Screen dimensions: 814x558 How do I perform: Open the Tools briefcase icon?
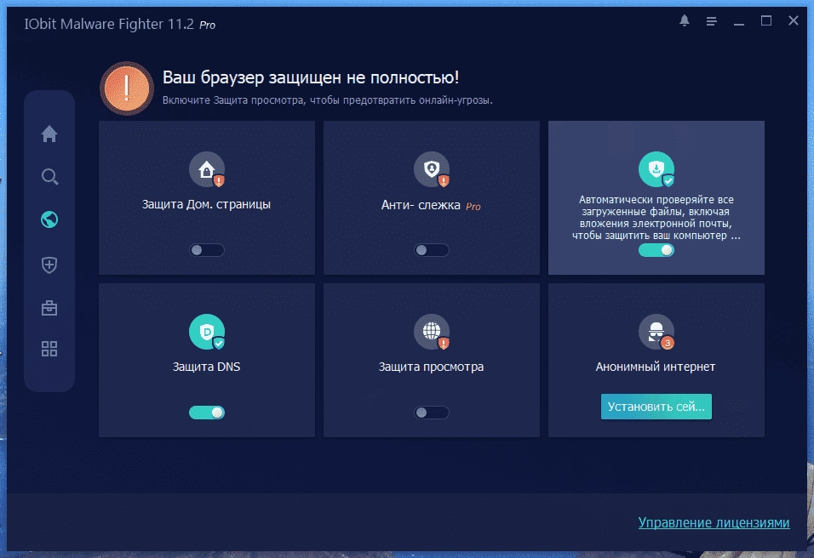49,308
